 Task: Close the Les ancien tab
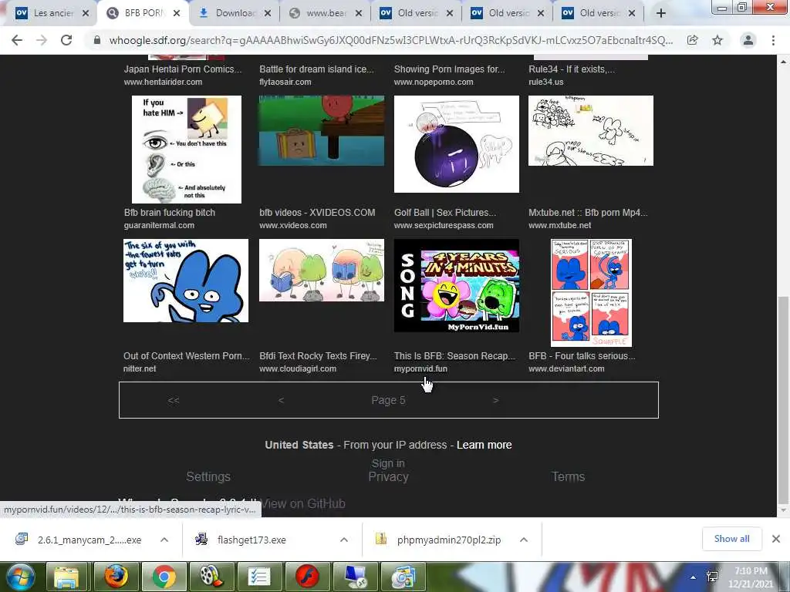tap(86, 14)
